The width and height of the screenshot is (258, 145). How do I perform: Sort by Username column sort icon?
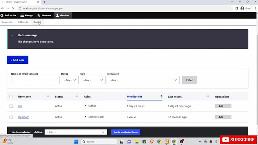coord(48,96)
